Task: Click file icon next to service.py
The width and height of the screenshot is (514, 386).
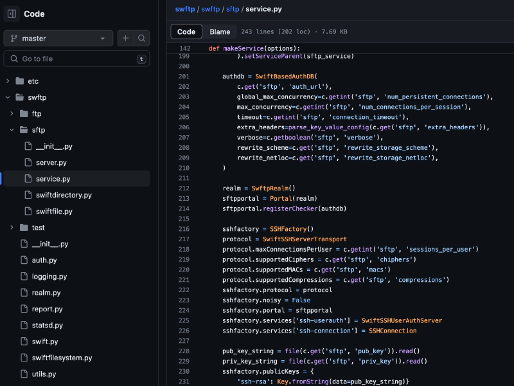Action: coord(28,179)
